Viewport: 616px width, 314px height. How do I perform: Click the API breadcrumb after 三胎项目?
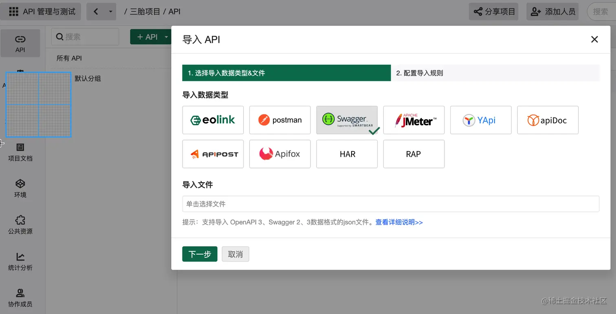tap(174, 11)
